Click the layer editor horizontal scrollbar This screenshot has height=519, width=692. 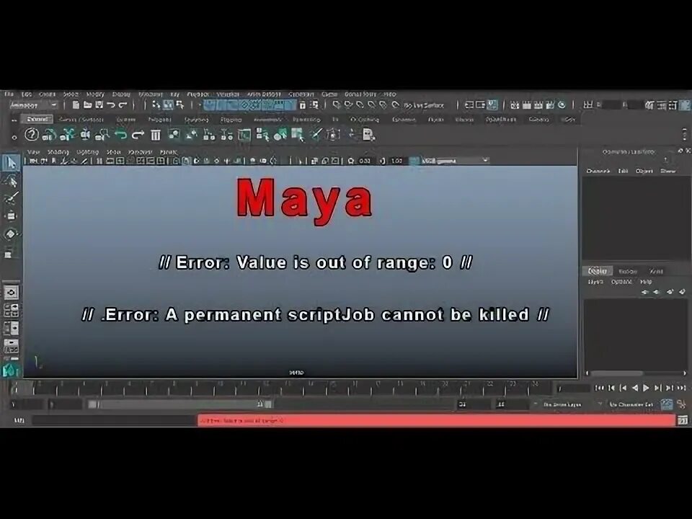[x=616, y=373]
